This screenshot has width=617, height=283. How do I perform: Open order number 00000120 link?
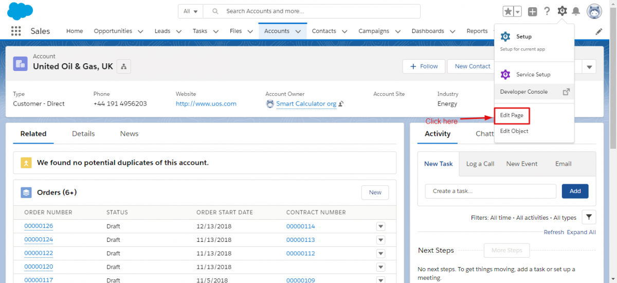point(39,267)
